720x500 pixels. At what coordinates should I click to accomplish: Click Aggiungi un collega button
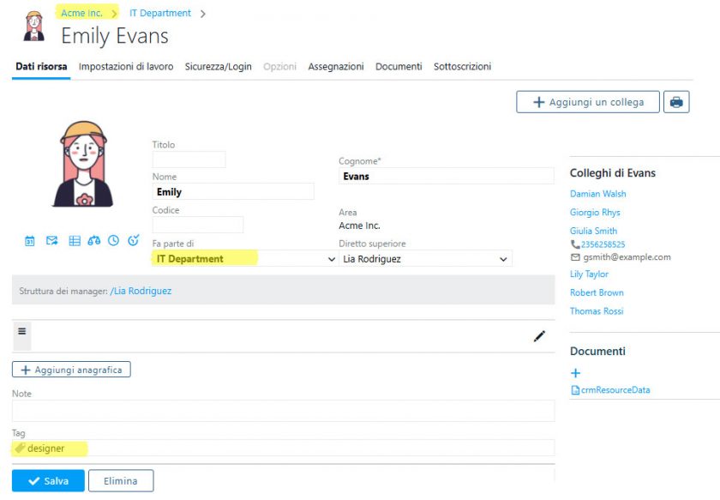pos(587,102)
